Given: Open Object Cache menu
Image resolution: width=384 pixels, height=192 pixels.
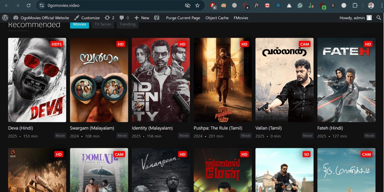Looking at the screenshot, I should tap(217, 18).
